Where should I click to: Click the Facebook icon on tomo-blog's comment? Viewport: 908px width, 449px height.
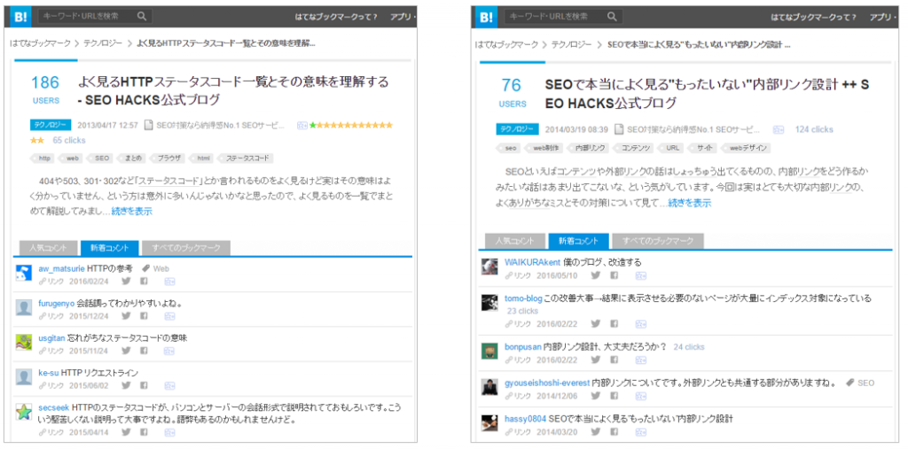pos(614,324)
